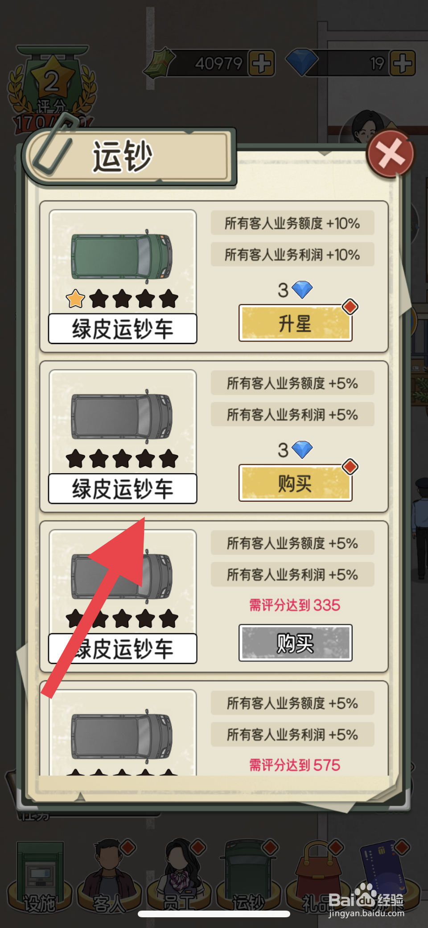The height and width of the screenshot is (928, 428).
Task: Select the second grey truck thumbnail
Action: [122, 416]
